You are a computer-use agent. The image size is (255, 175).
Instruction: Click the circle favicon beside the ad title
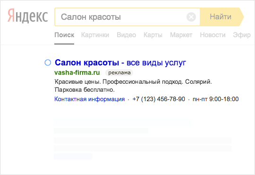coord(48,63)
